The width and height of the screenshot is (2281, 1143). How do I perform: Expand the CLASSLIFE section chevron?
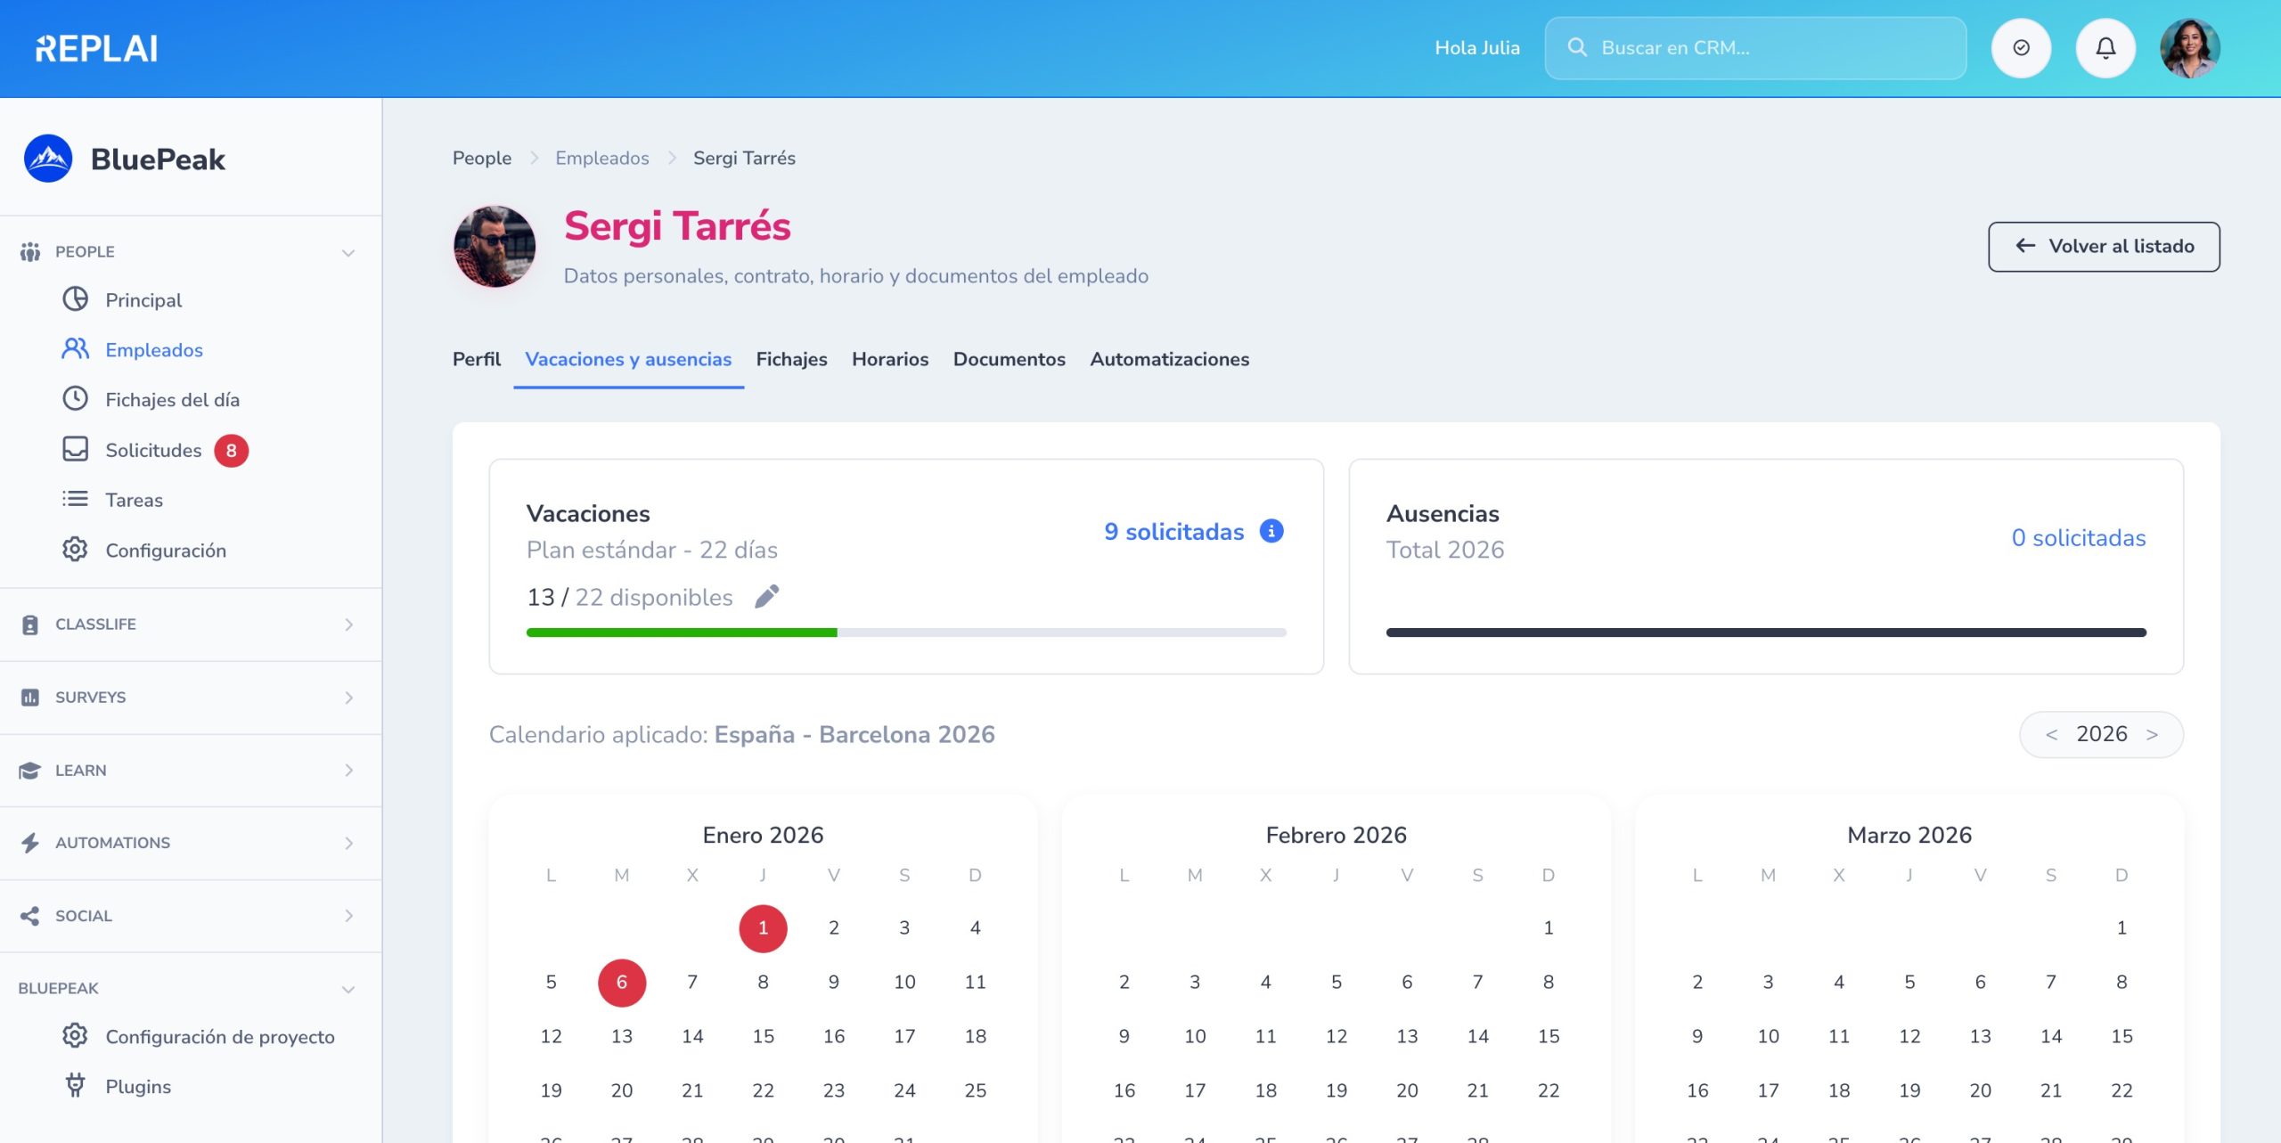tap(348, 625)
